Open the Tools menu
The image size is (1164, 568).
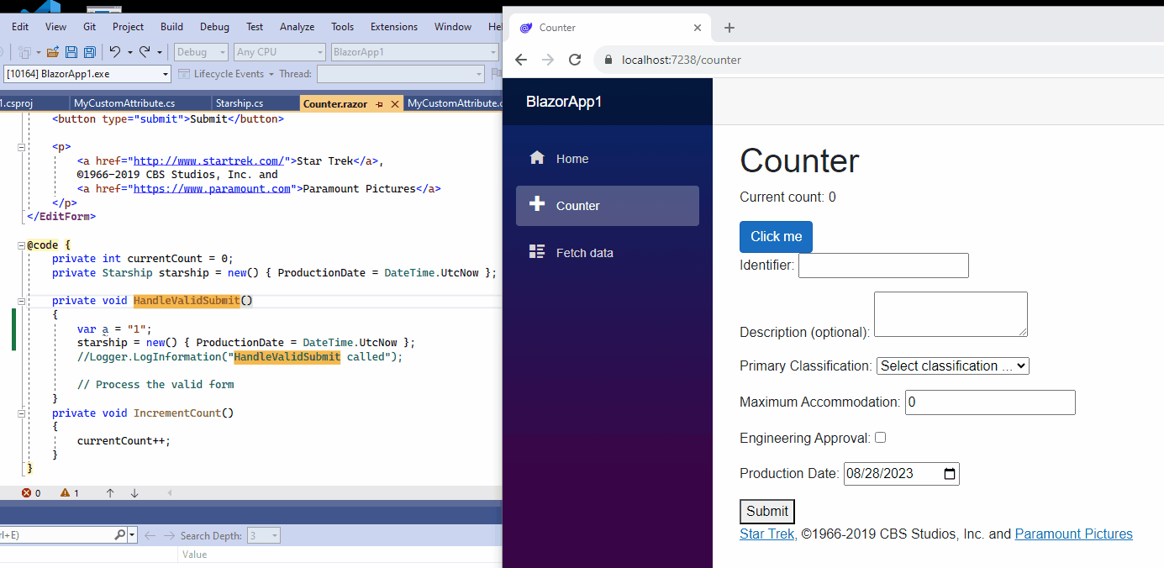(x=342, y=27)
